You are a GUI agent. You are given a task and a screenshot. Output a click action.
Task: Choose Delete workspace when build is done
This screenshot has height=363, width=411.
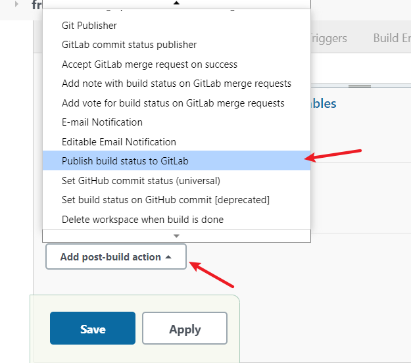click(176, 220)
